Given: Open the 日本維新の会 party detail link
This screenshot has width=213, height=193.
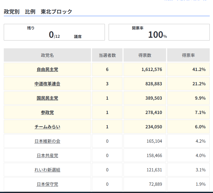Looking at the screenshot, I should pyautogui.click(x=47, y=141).
